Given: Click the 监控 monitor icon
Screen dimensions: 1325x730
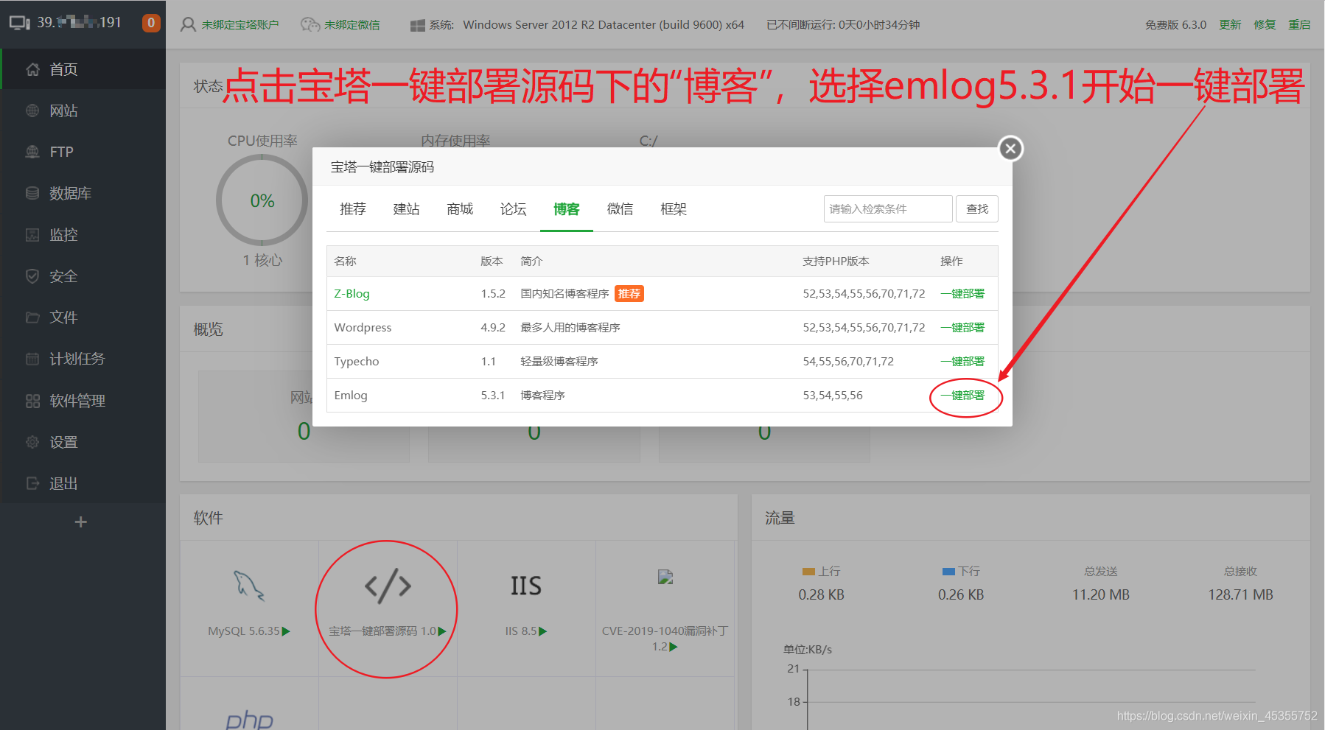Looking at the screenshot, I should (x=32, y=235).
